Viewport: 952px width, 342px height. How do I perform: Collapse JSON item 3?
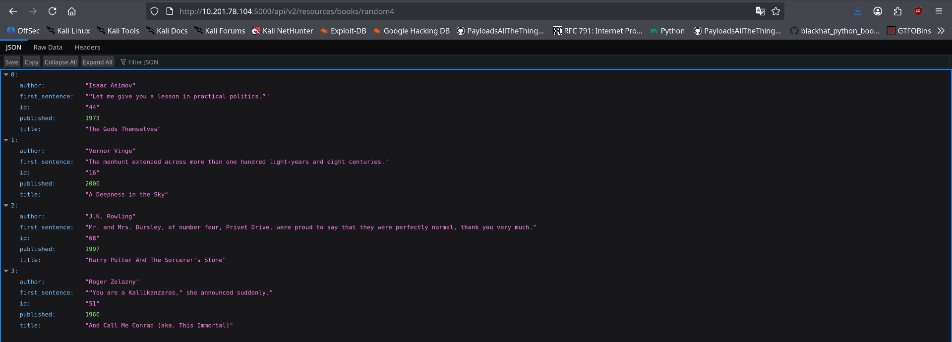6,271
